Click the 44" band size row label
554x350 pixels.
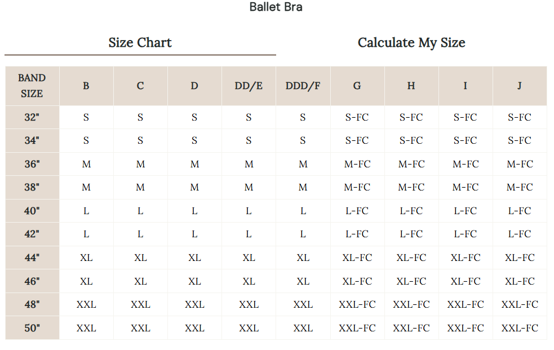tap(32, 258)
